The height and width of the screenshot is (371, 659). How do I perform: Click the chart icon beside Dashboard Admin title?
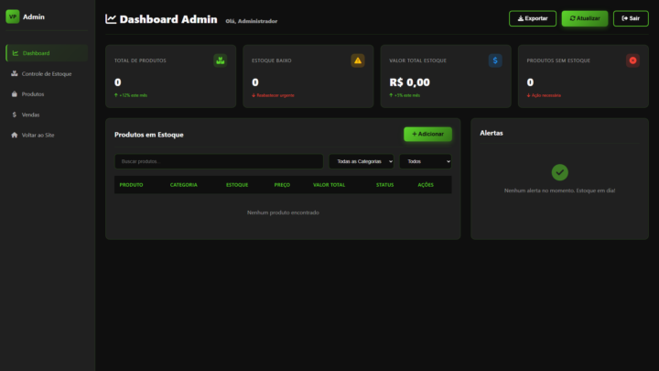tap(111, 19)
